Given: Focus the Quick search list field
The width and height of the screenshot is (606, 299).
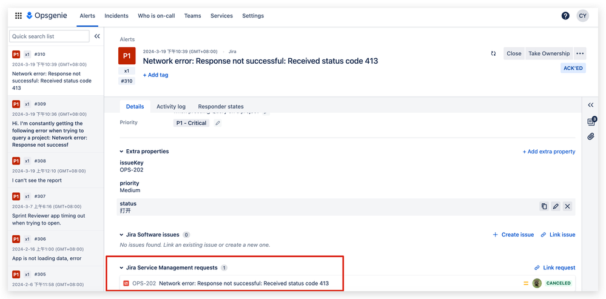Looking at the screenshot, I should click(50, 36).
